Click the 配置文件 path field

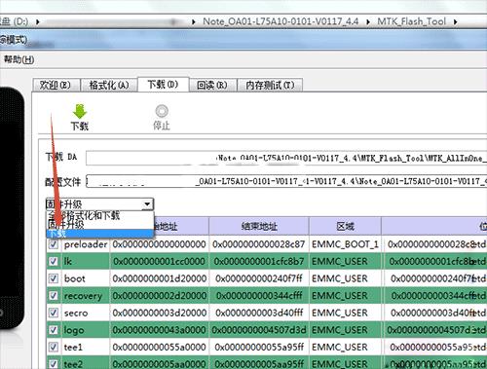pyautogui.click(x=286, y=181)
